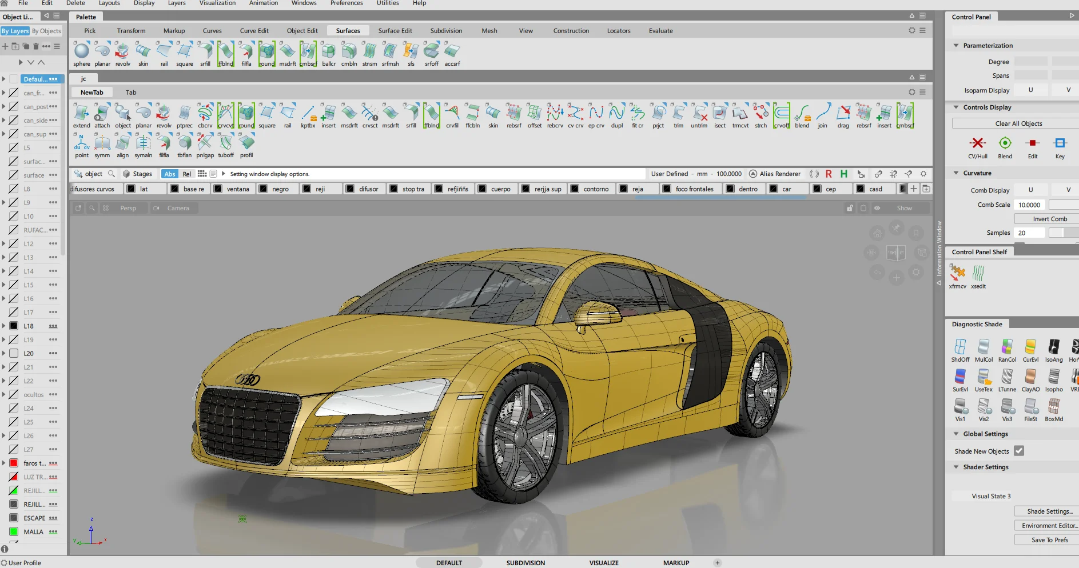Collapse the Curvature section
This screenshot has height=568, width=1079.
(x=956, y=173)
